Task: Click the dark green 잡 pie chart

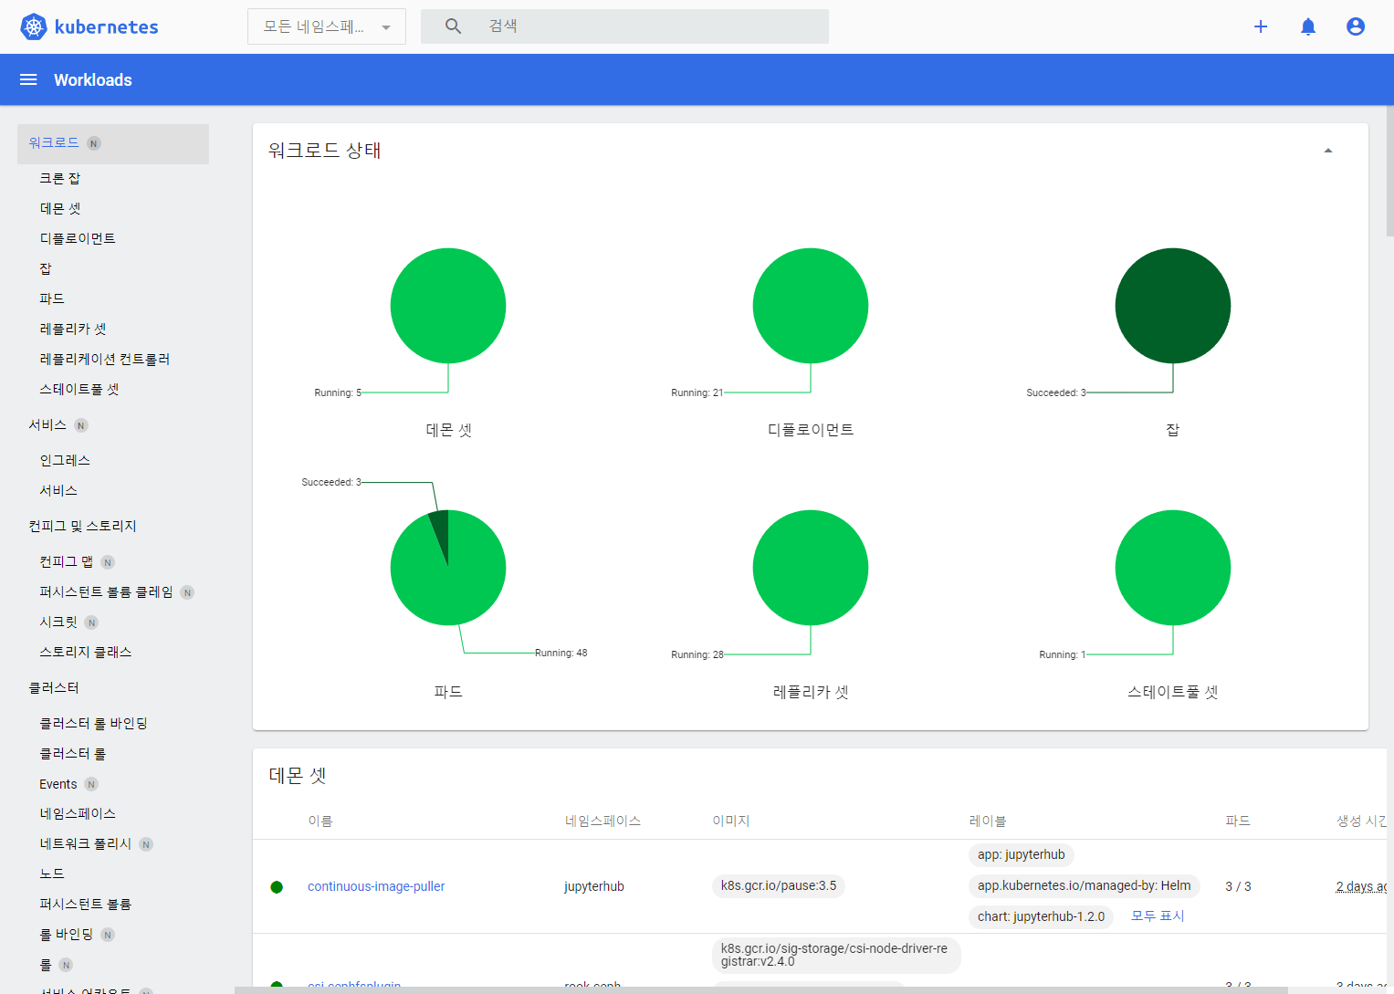Action: [1172, 306]
